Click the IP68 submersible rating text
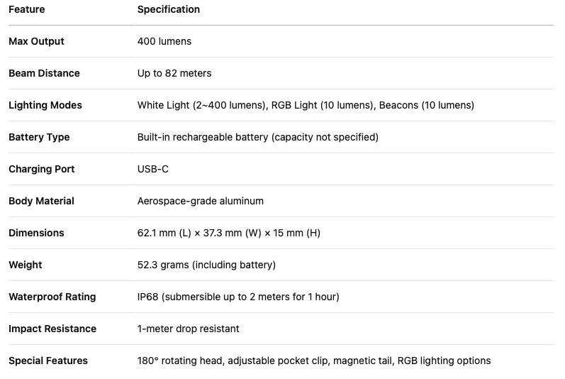This screenshot has height=379, width=565. pyautogui.click(x=238, y=297)
